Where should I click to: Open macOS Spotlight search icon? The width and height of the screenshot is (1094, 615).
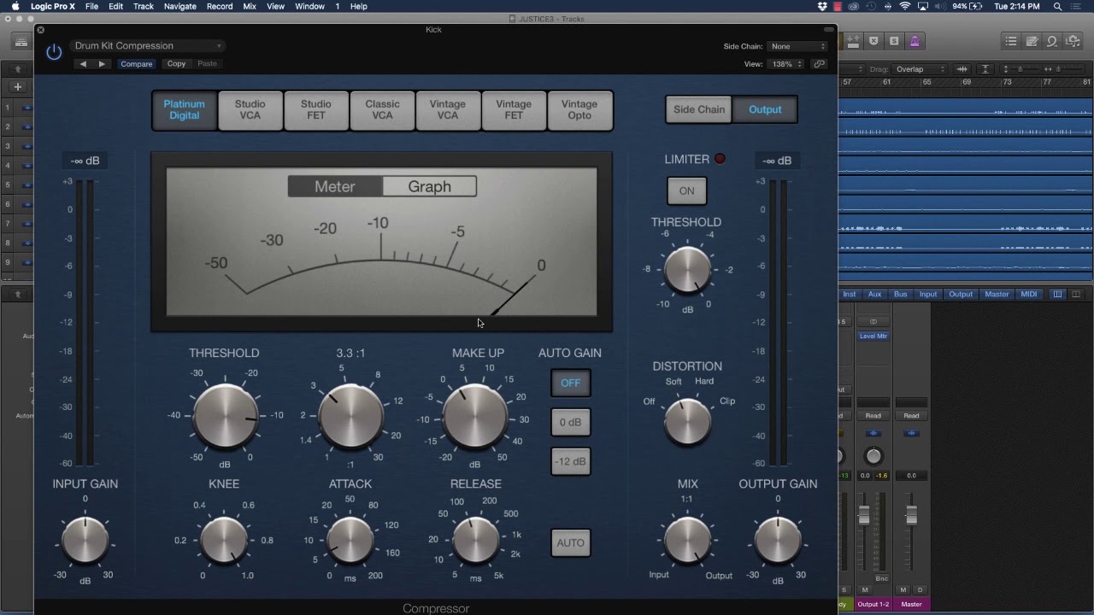[x=1058, y=6]
